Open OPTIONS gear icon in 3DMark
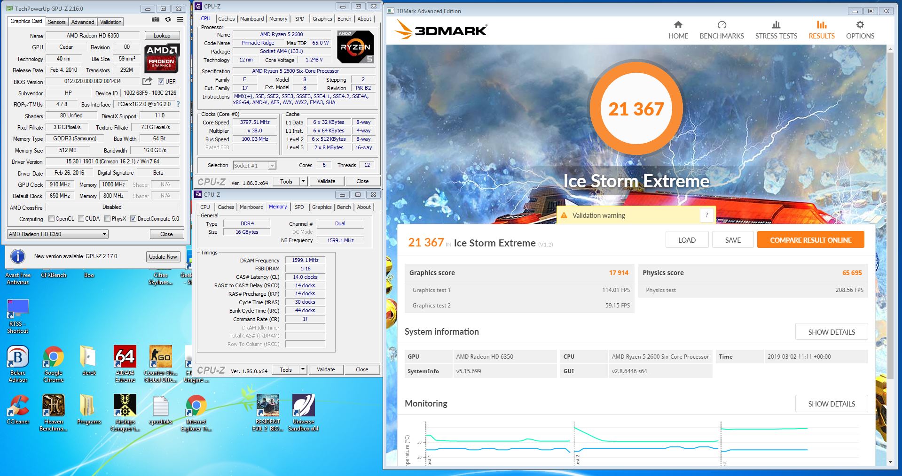This screenshot has width=902, height=476. (860, 25)
